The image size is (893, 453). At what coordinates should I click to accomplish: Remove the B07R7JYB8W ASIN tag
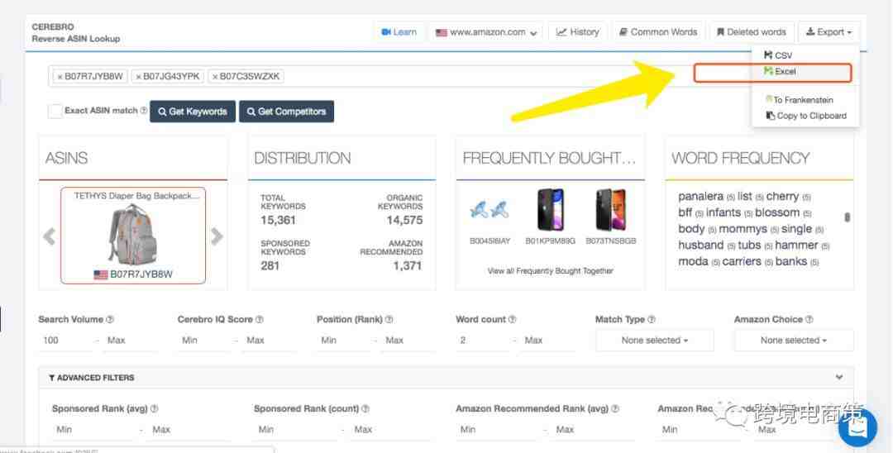[x=60, y=77]
